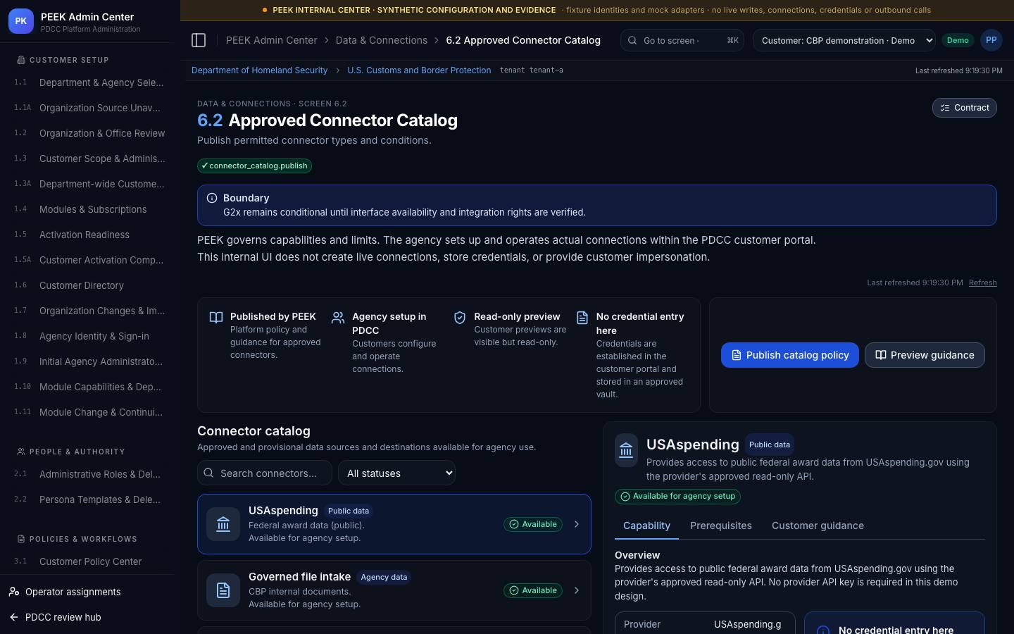Open the Customer CBP demonstration dropdown
This screenshot has height=634, width=1014.
click(x=844, y=40)
